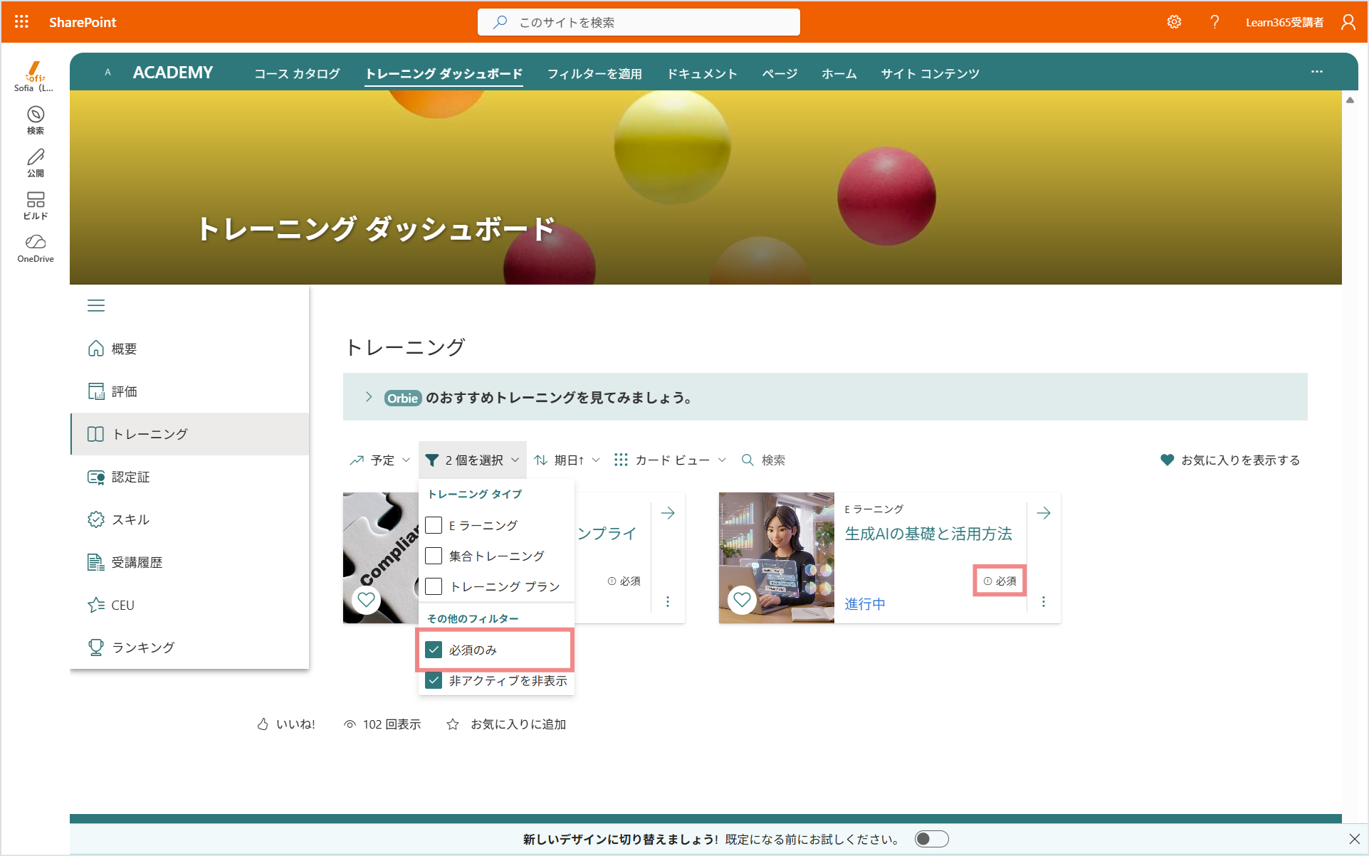This screenshot has width=1369, height=856.
Task: Open the Sofia app in left rail
Action: (35, 76)
